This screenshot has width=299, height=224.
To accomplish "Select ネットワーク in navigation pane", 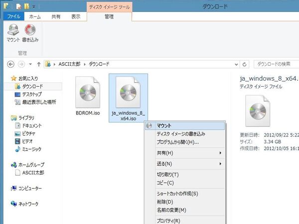I will pos(25,204).
